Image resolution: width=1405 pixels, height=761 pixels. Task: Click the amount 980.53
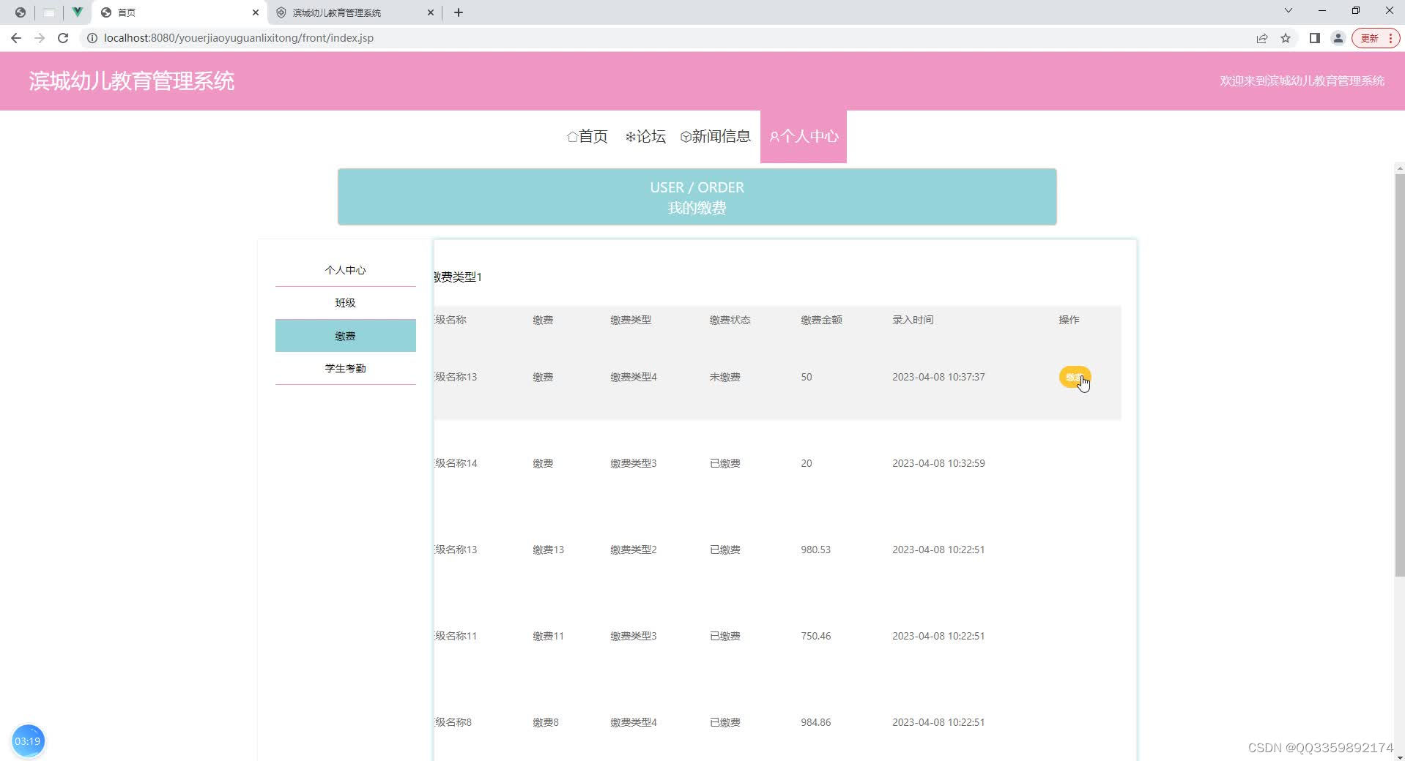pos(815,550)
